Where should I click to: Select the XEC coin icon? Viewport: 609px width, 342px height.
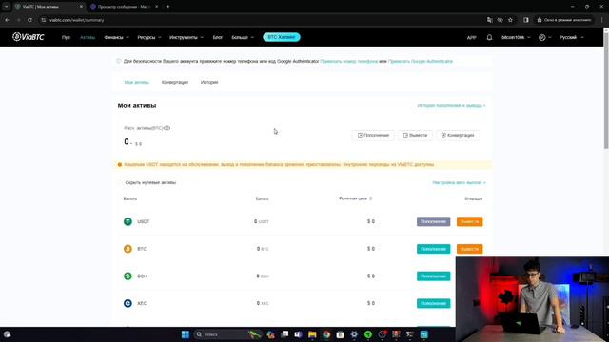pos(128,303)
